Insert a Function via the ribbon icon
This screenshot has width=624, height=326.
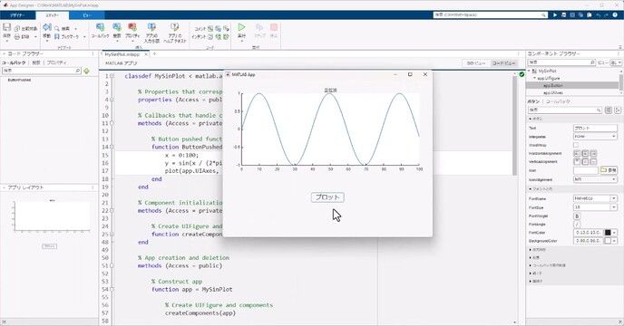(117, 27)
